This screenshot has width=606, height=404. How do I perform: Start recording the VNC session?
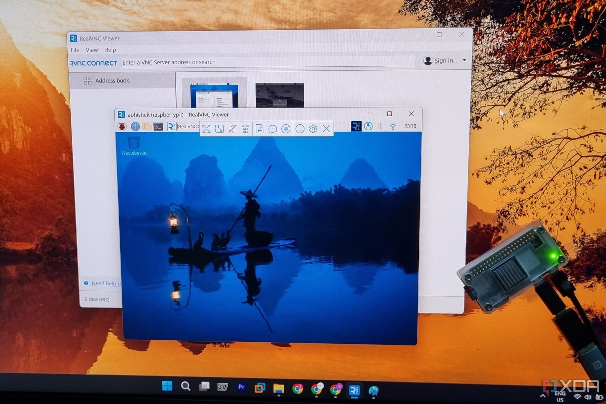pos(286,129)
